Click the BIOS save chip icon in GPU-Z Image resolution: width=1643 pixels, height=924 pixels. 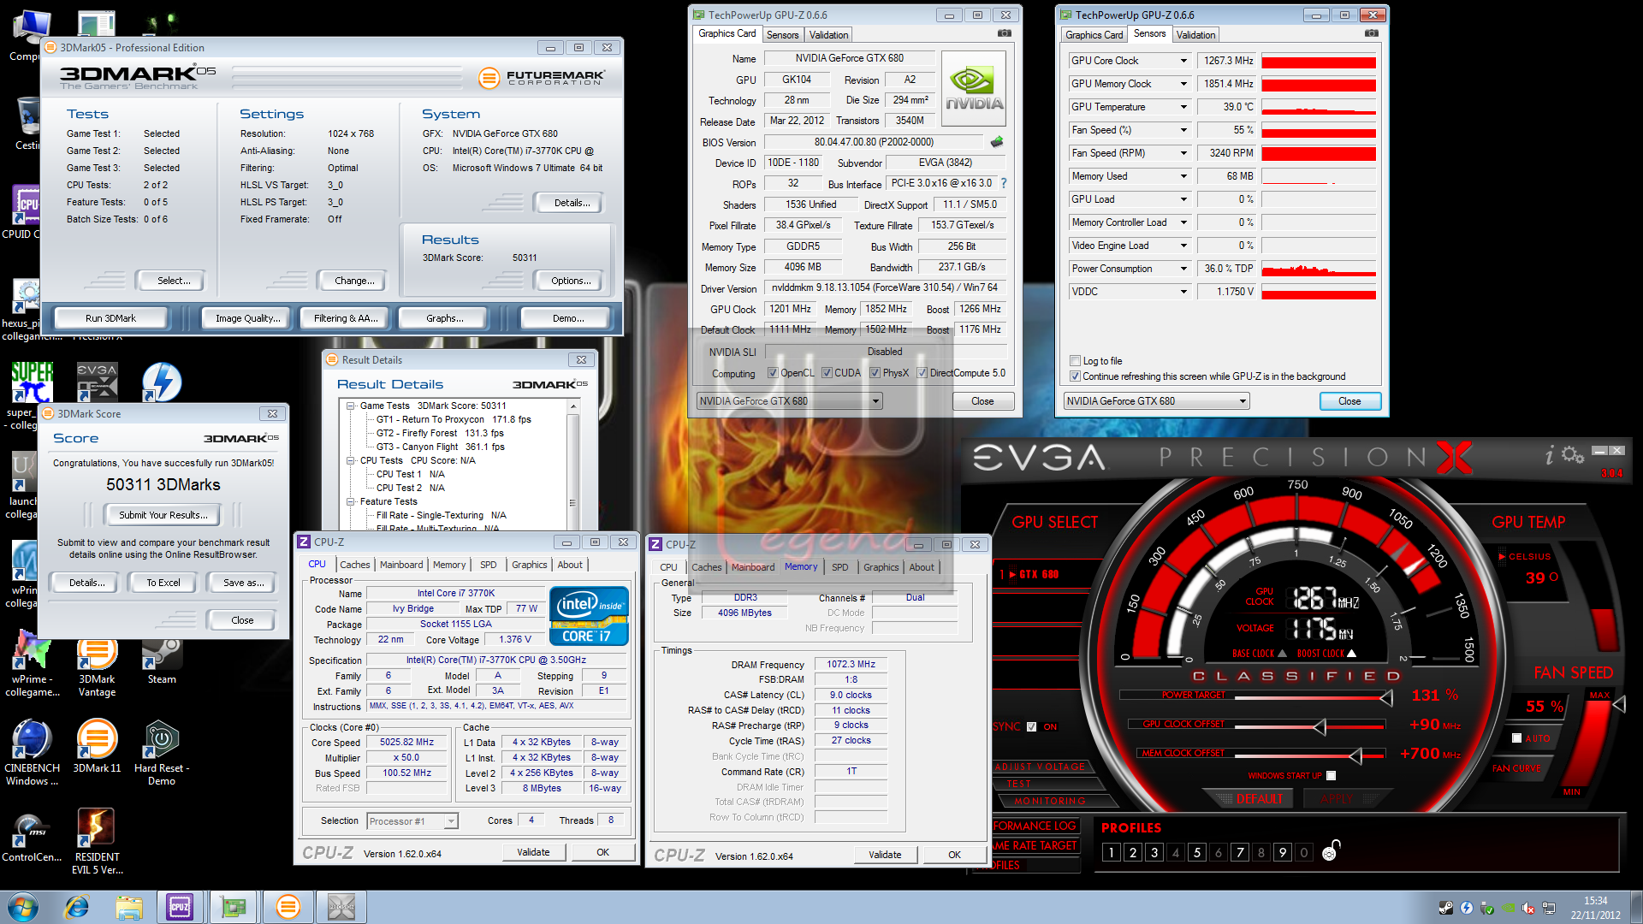pyautogui.click(x=997, y=142)
